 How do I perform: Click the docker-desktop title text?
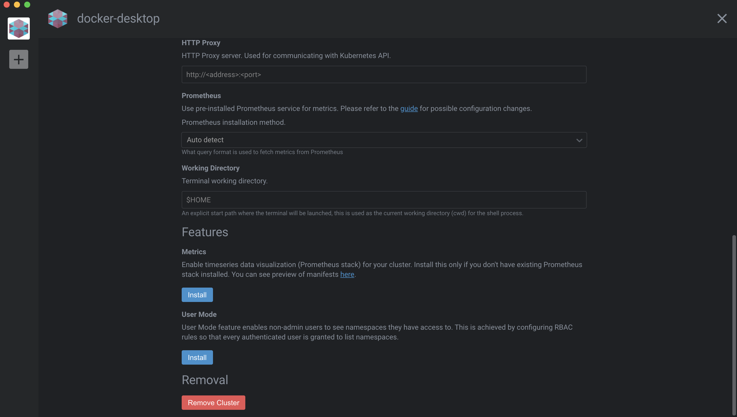[x=118, y=18]
